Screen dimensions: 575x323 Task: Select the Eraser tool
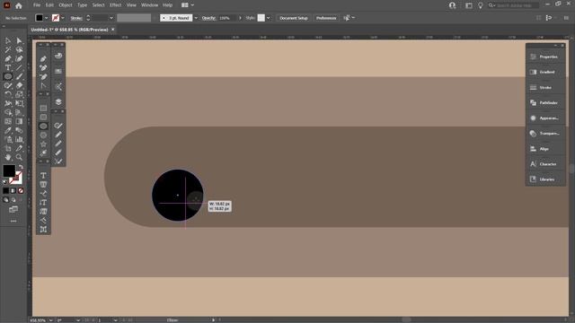[x=19, y=85]
